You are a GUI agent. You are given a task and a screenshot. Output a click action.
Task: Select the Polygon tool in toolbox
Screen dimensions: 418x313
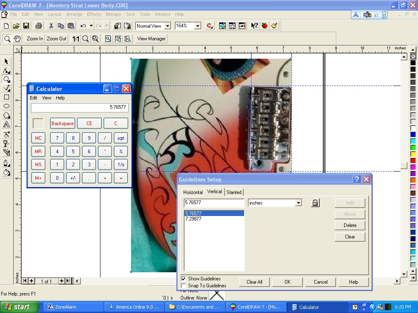(x=7, y=115)
